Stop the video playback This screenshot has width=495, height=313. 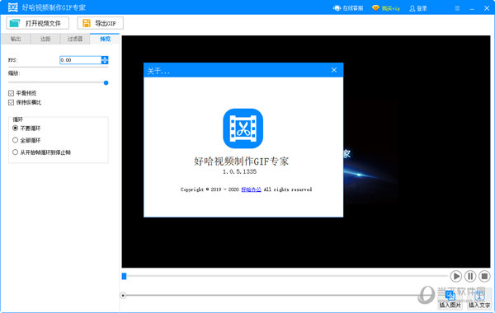coord(484,276)
